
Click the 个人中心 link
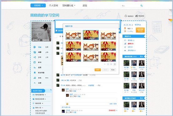pyautogui.click(x=130, y=31)
